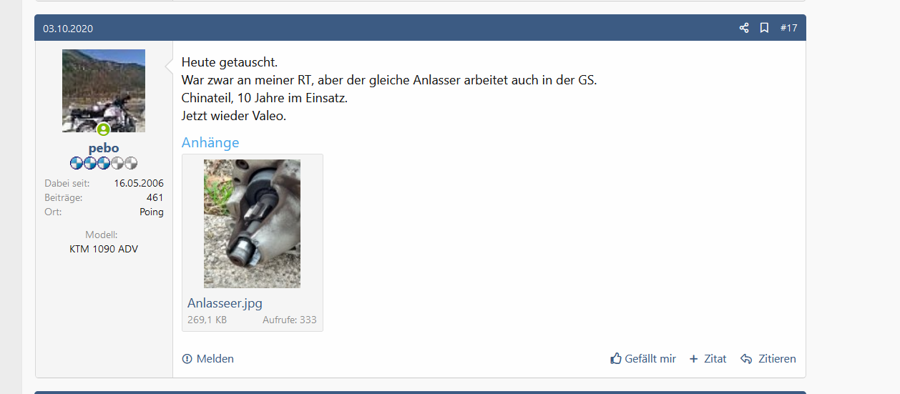Image resolution: width=900 pixels, height=394 pixels.
Task: Click the Anhänge heading
Action: coord(210,142)
